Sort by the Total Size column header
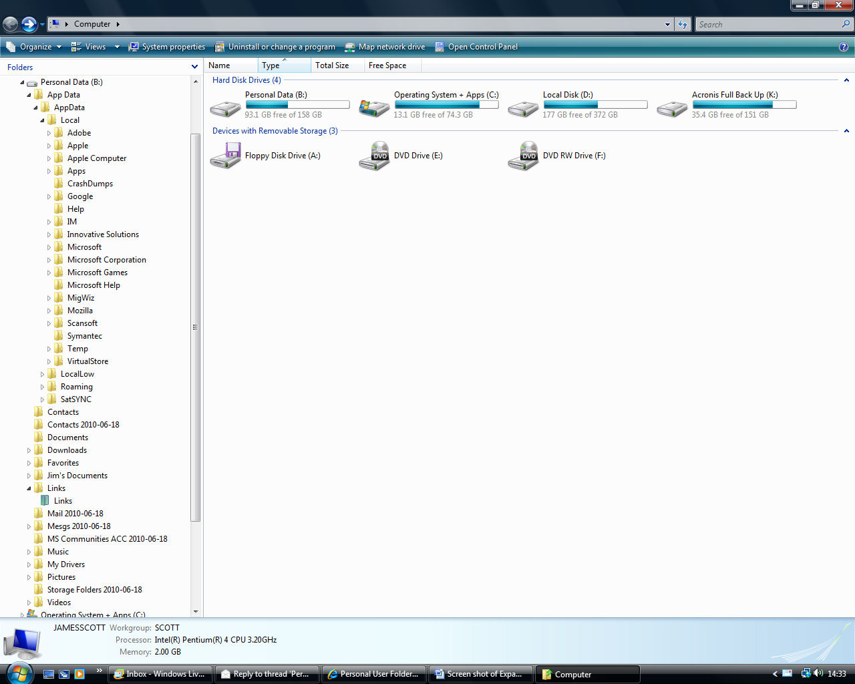This screenshot has height=684, width=855. [338, 65]
